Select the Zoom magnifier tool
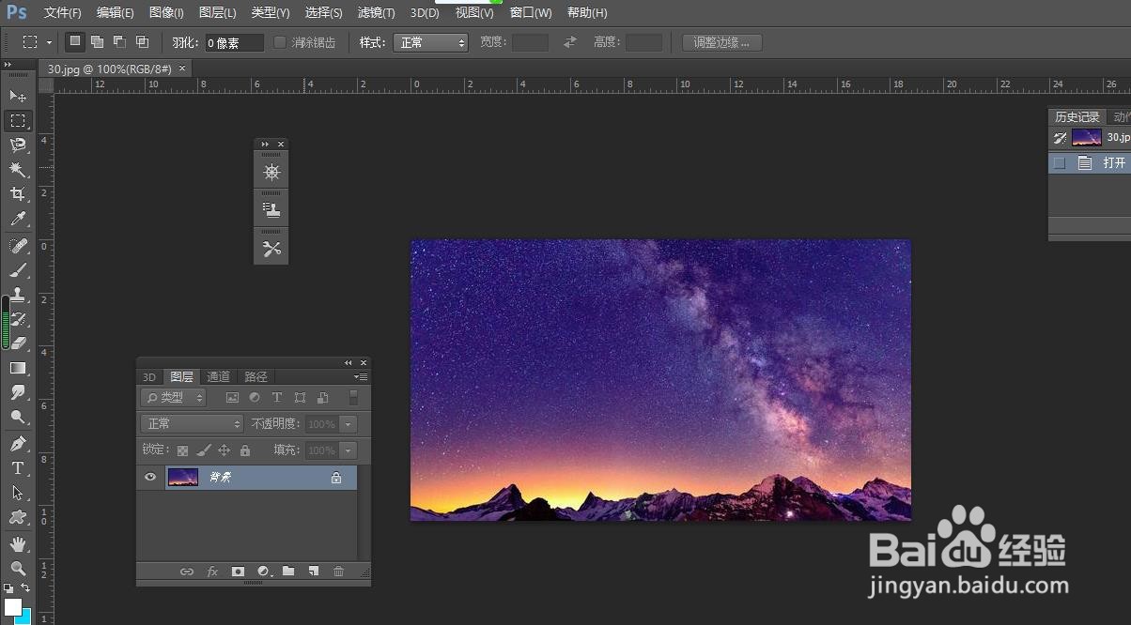The width and height of the screenshot is (1131, 625). 18,568
